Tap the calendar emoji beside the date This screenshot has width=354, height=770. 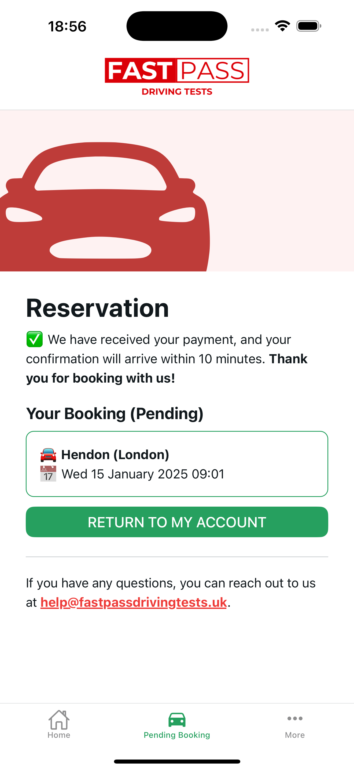pyautogui.click(x=48, y=474)
